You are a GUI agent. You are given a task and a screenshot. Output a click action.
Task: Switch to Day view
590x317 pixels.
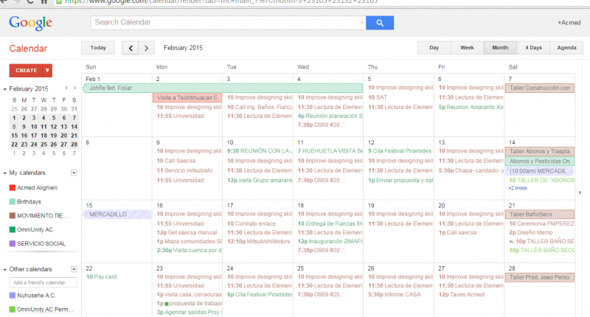click(x=434, y=48)
